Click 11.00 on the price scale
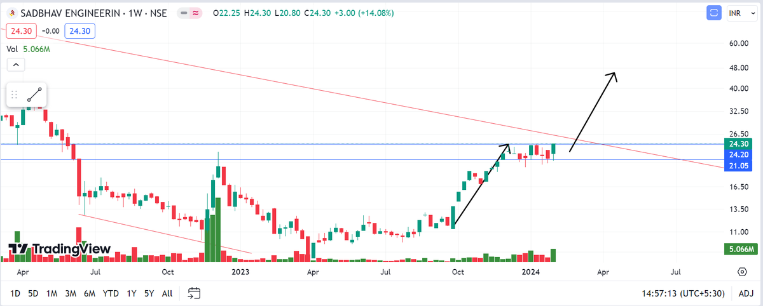The width and height of the screenshot is (763, 306). [x=738, y=232]
